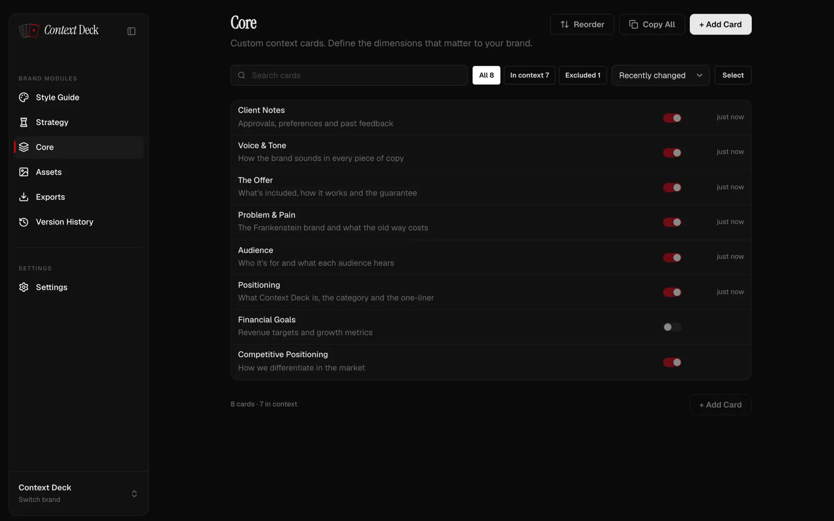Open The Offer card
834x521 pixels.
[x=491, y=187]
